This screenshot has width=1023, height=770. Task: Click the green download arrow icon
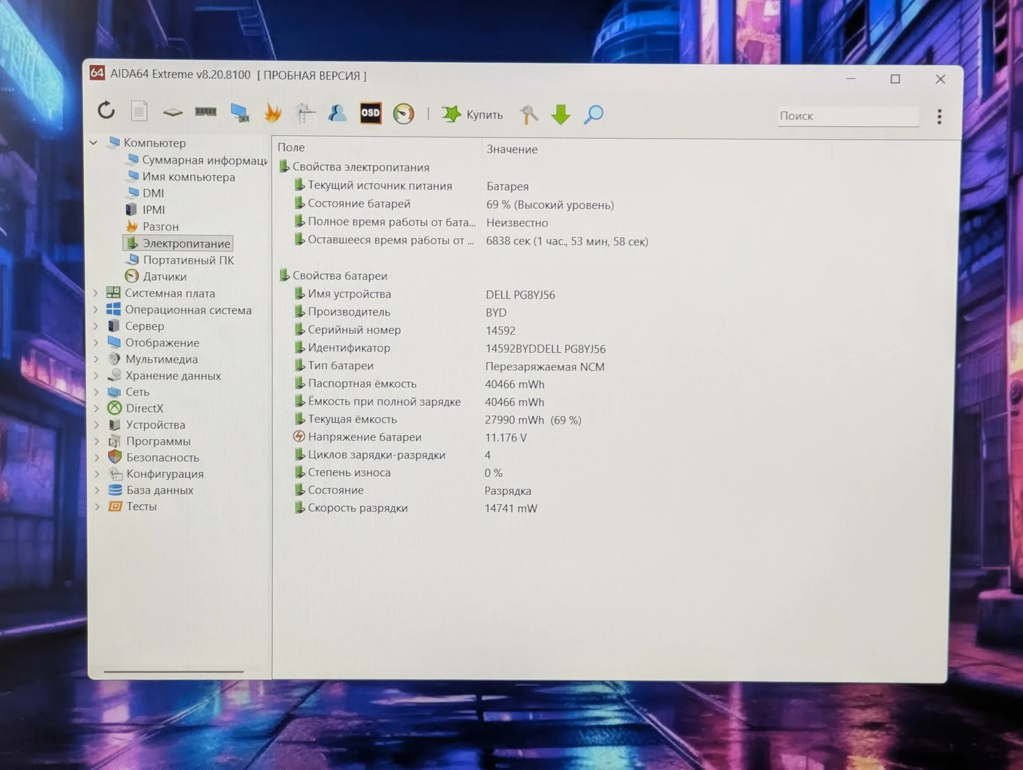(x=561, y=115)
